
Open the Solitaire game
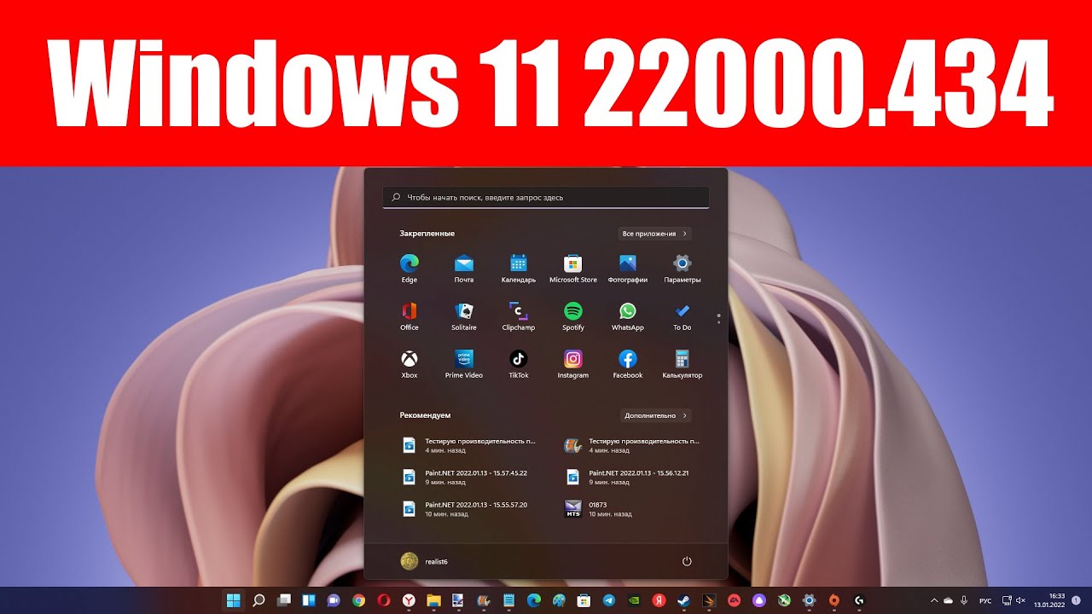(464, 316)
